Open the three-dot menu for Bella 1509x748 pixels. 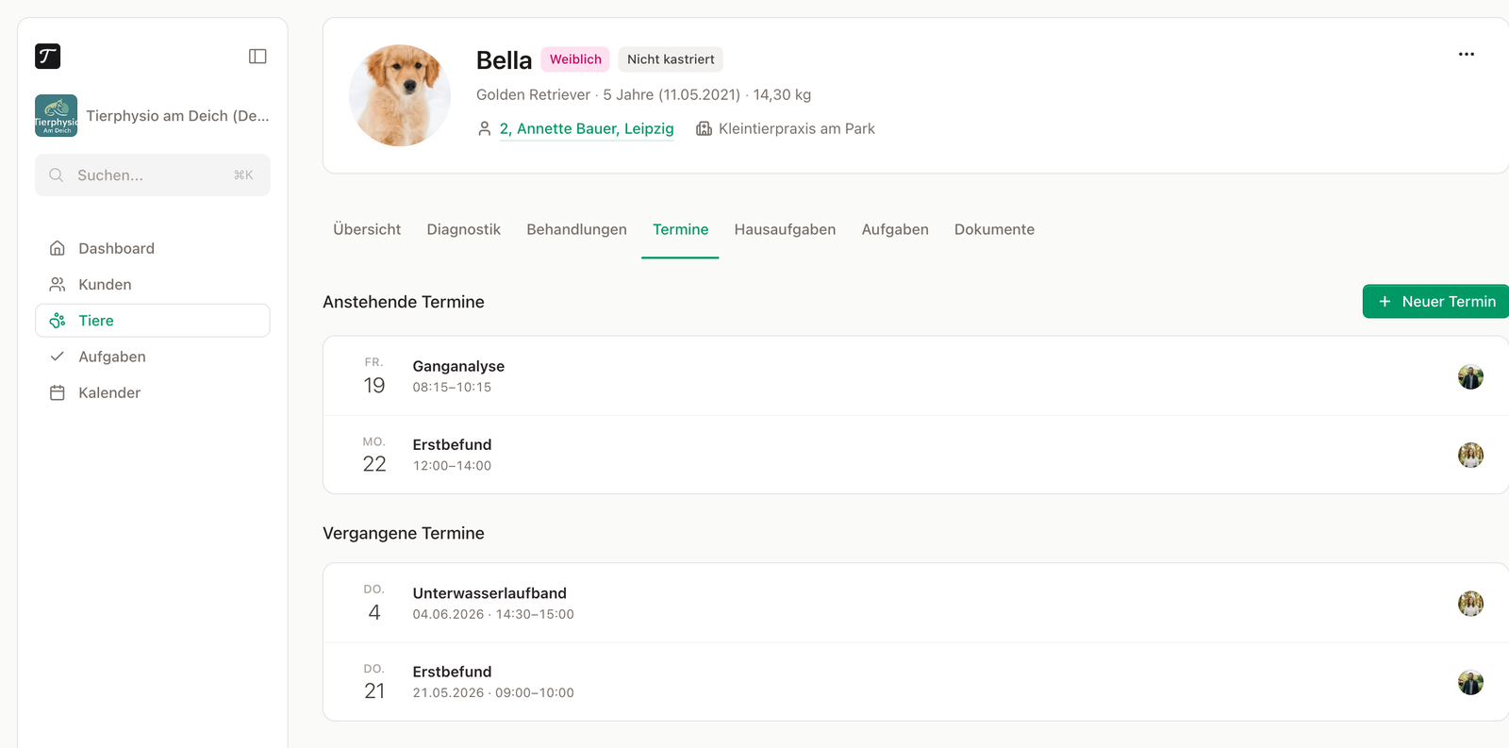[1466, 54]
